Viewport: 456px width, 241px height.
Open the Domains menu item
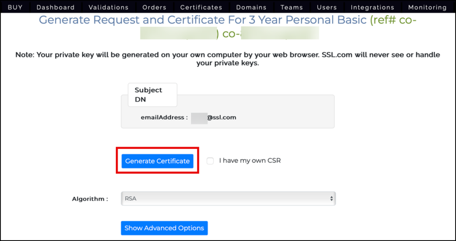click(x=251, y=7)
